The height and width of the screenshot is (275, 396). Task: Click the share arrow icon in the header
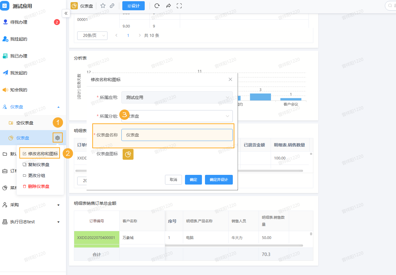[168, 5]
